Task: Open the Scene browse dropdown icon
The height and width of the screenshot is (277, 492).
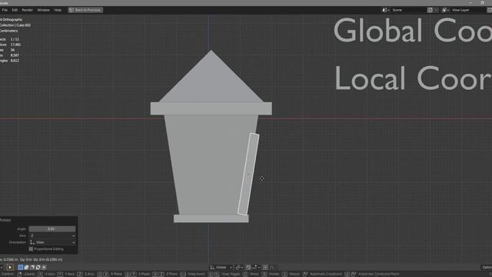Action: 386,10
